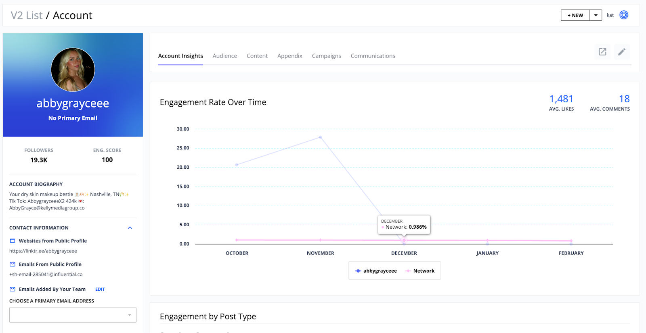Open the primary email address dropdown
The height and width of the screenshot is (333, 646).
pyautogui.click(x=73, y=315)
